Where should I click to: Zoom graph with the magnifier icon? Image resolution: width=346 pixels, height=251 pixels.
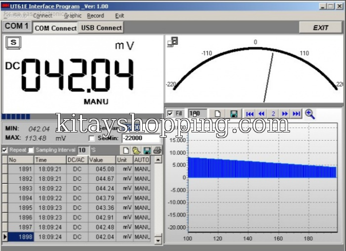310,114
